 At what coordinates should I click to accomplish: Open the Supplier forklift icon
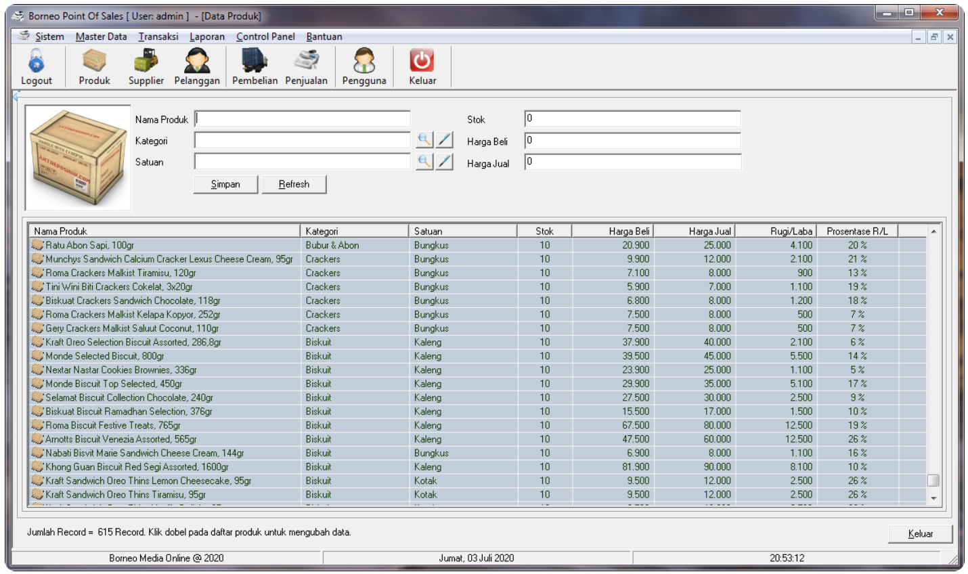146,61
